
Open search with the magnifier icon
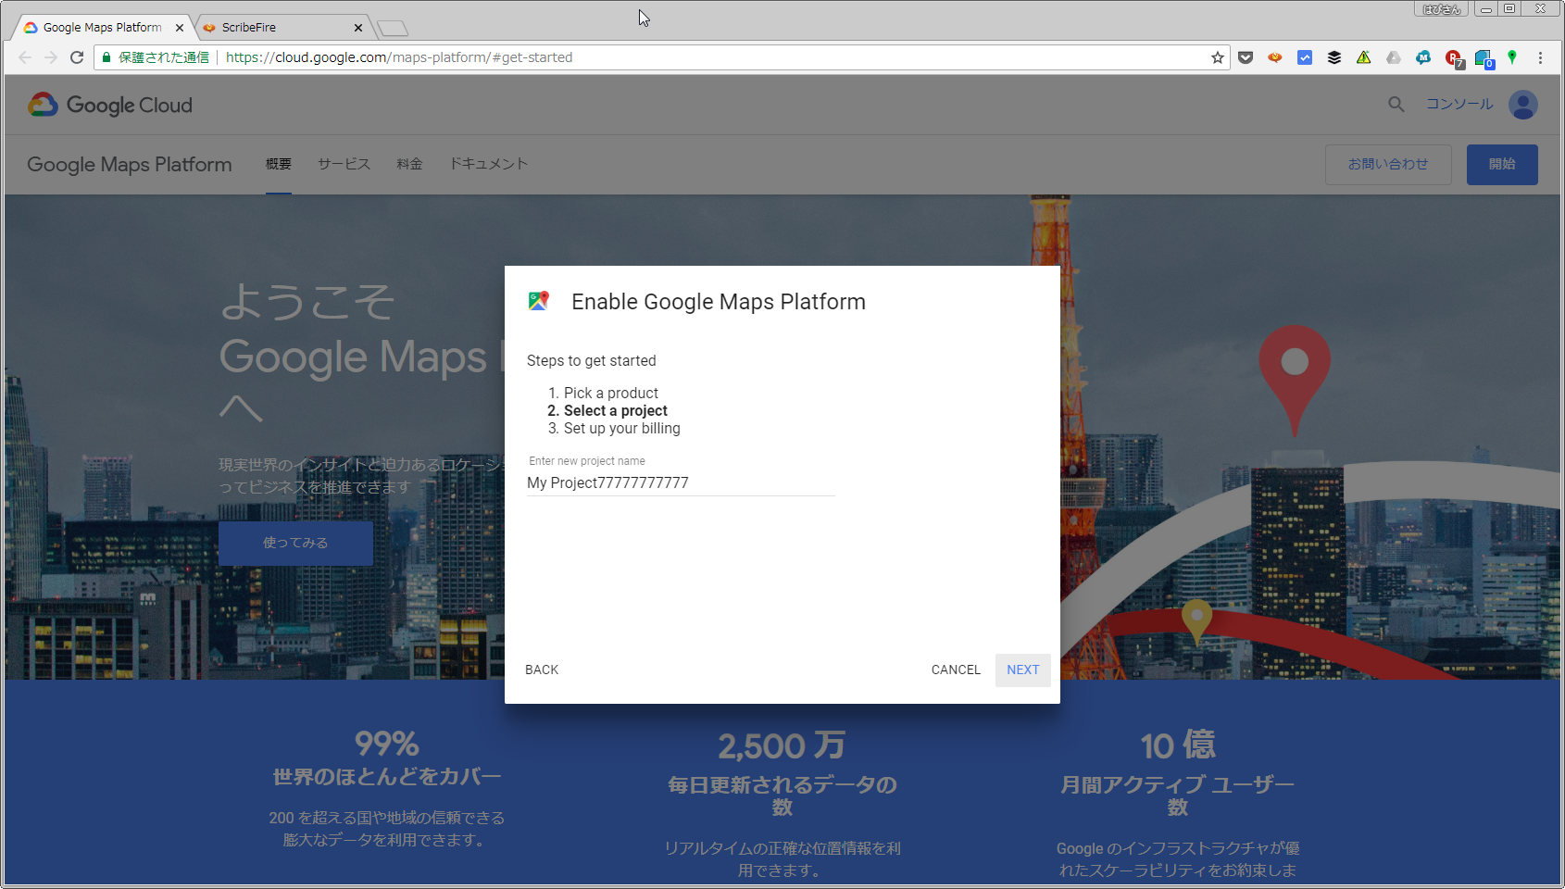[x=1396, y=105]
